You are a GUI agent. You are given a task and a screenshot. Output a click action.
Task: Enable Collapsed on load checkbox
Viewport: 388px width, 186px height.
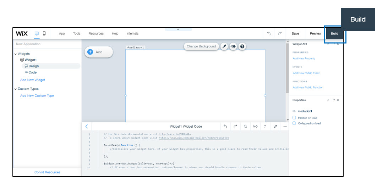[x=294, y=123]
